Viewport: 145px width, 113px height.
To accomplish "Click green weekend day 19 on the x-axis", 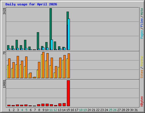I will (x=85, y=110).
